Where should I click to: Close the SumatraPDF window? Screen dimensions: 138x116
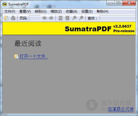click(129, 3)
